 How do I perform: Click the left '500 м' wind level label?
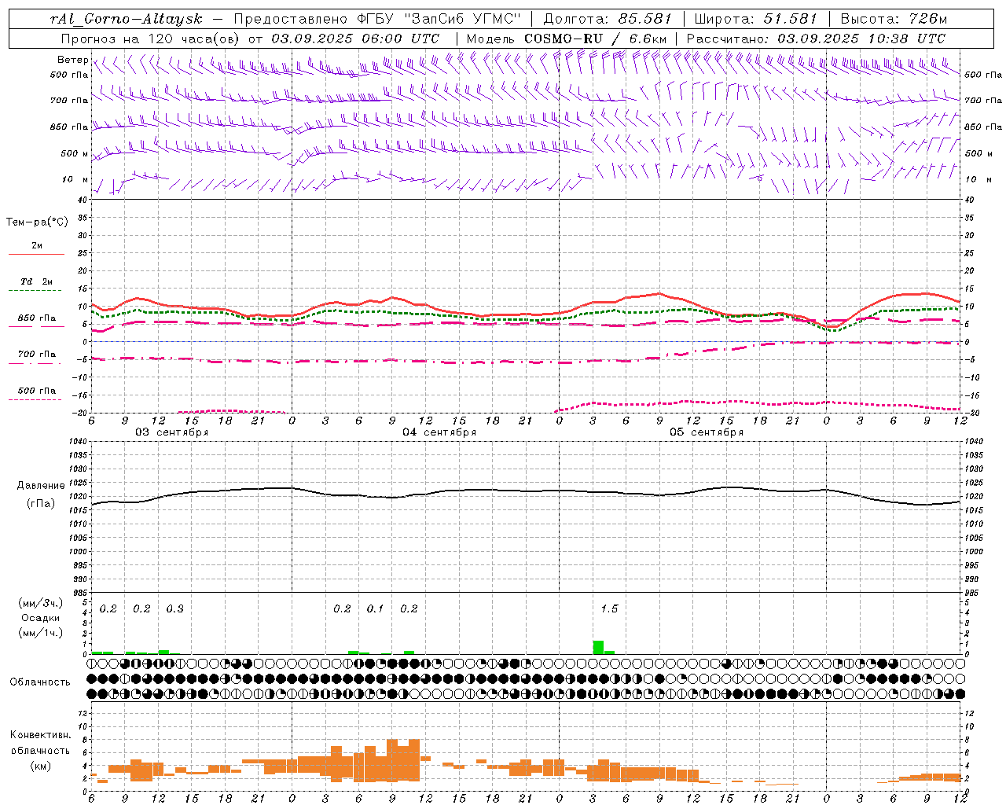click(75, 153)
